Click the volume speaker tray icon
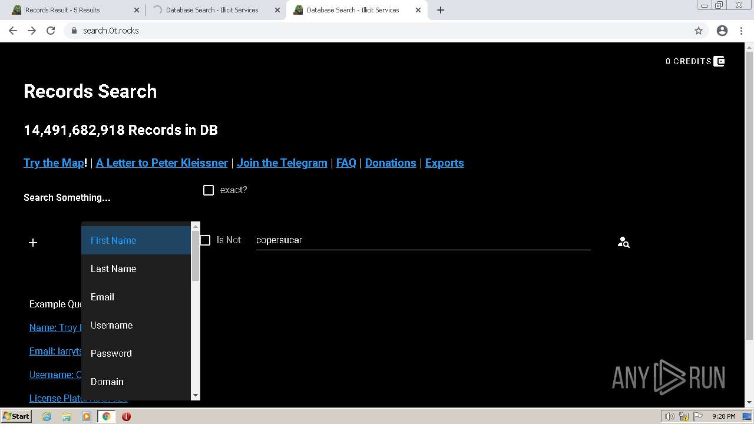 coord(670,416)
